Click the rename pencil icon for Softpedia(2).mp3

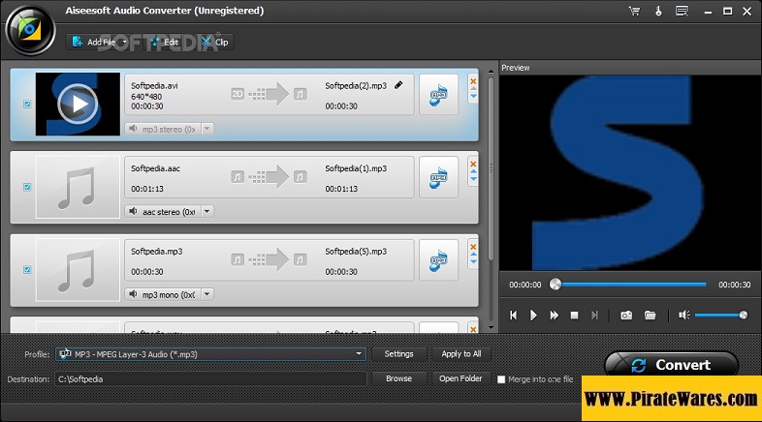[398, 85]
